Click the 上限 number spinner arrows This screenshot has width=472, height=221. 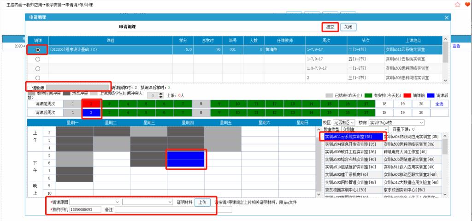point(161,96)
